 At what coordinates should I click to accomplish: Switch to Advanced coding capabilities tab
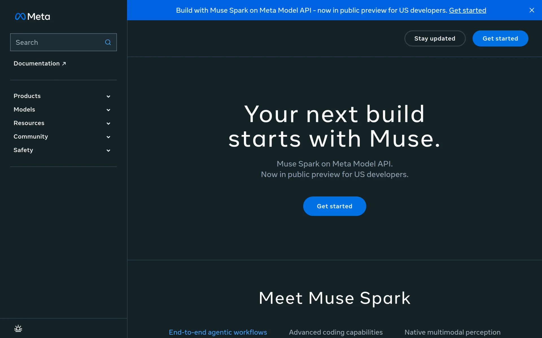[336, 332]
